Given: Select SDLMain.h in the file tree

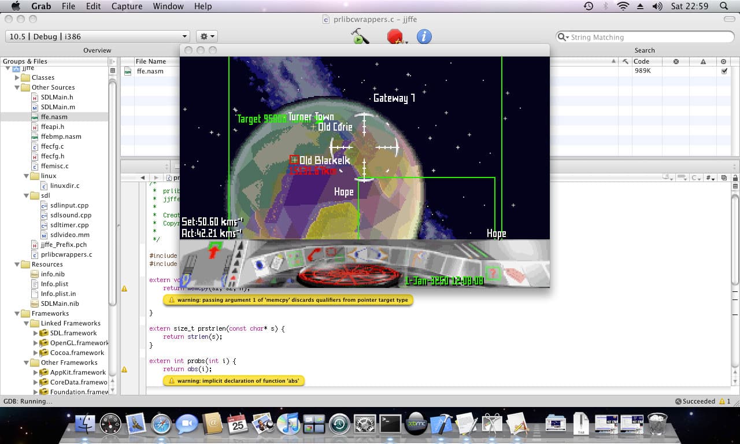Looking at the screenshot, I should (x=57, y=97).
